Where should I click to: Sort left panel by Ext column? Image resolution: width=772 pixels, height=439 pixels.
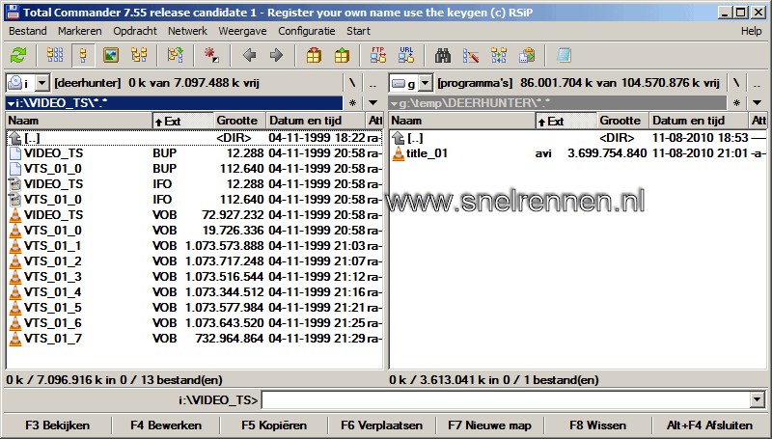pos(183,121)
